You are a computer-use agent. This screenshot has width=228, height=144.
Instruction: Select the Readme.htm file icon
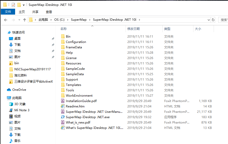(63, 106)
